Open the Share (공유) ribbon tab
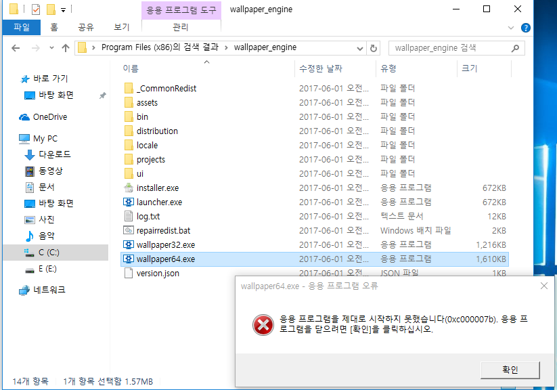The image size is (557, 390). click(x=86, y=27)
